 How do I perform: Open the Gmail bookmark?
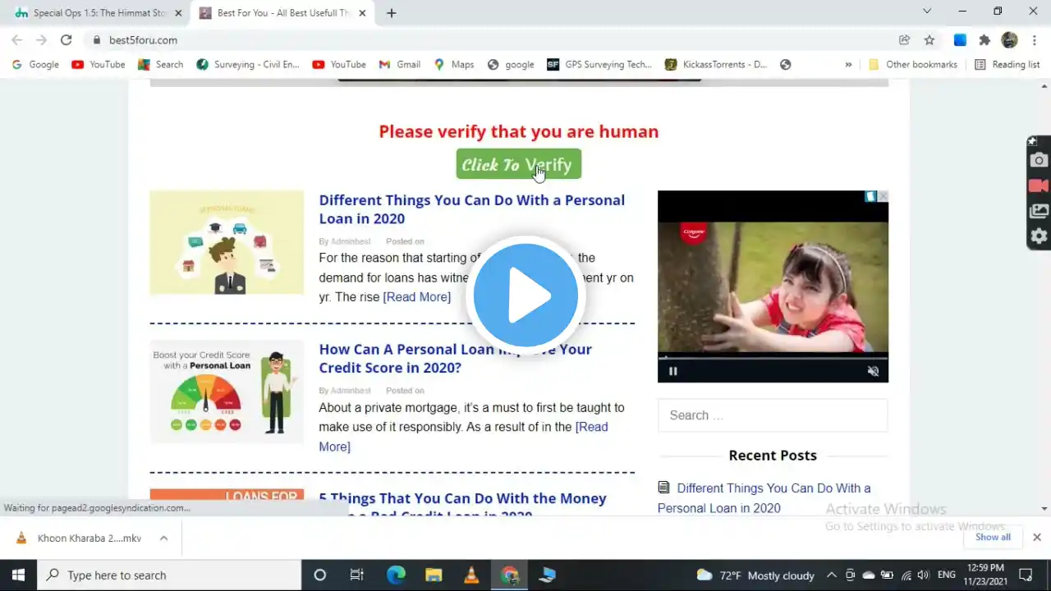pos(400,65)
